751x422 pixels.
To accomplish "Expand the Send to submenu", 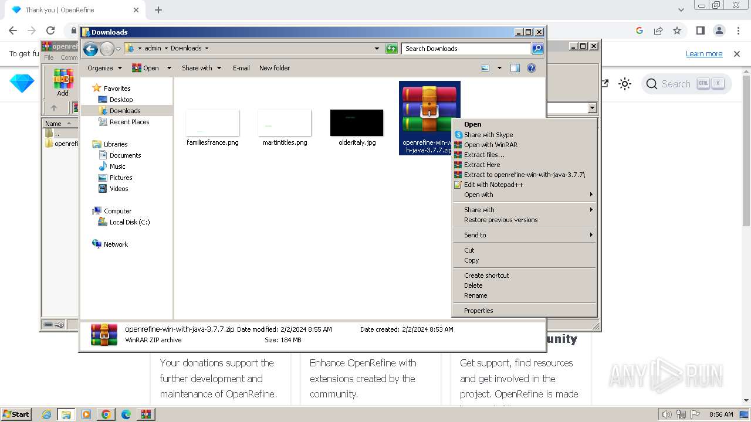I will (x=525, y=235).
